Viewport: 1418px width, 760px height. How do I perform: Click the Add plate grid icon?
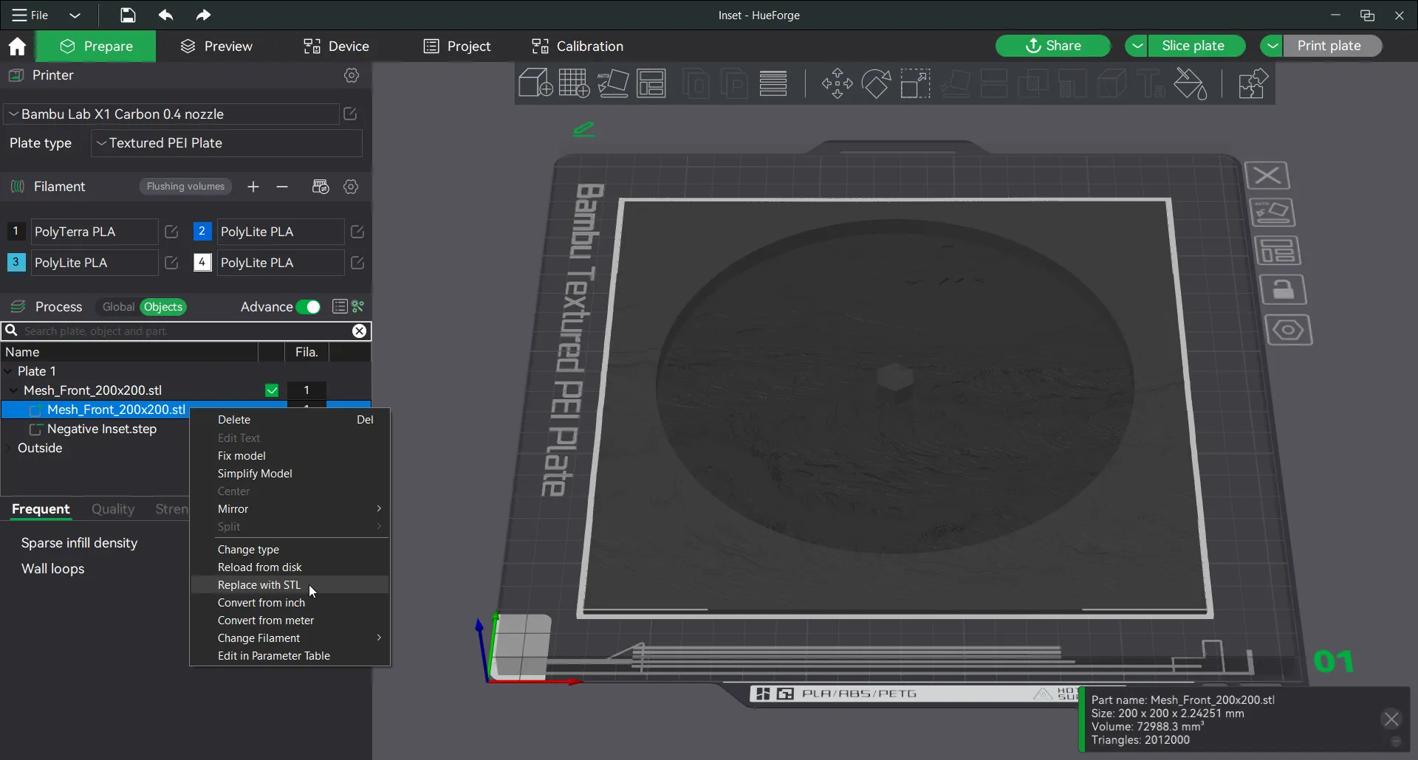click(574, 83)
